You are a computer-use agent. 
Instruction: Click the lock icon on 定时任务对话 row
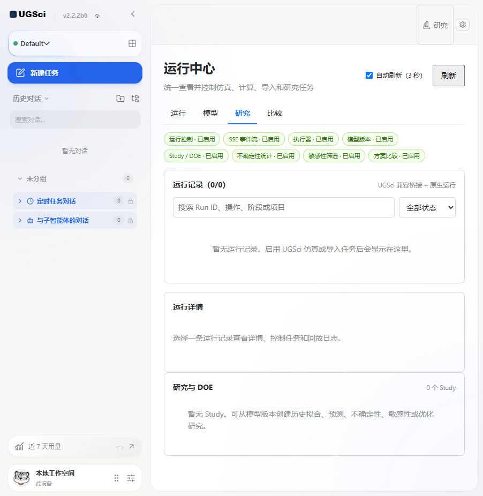tap(130, 201)
